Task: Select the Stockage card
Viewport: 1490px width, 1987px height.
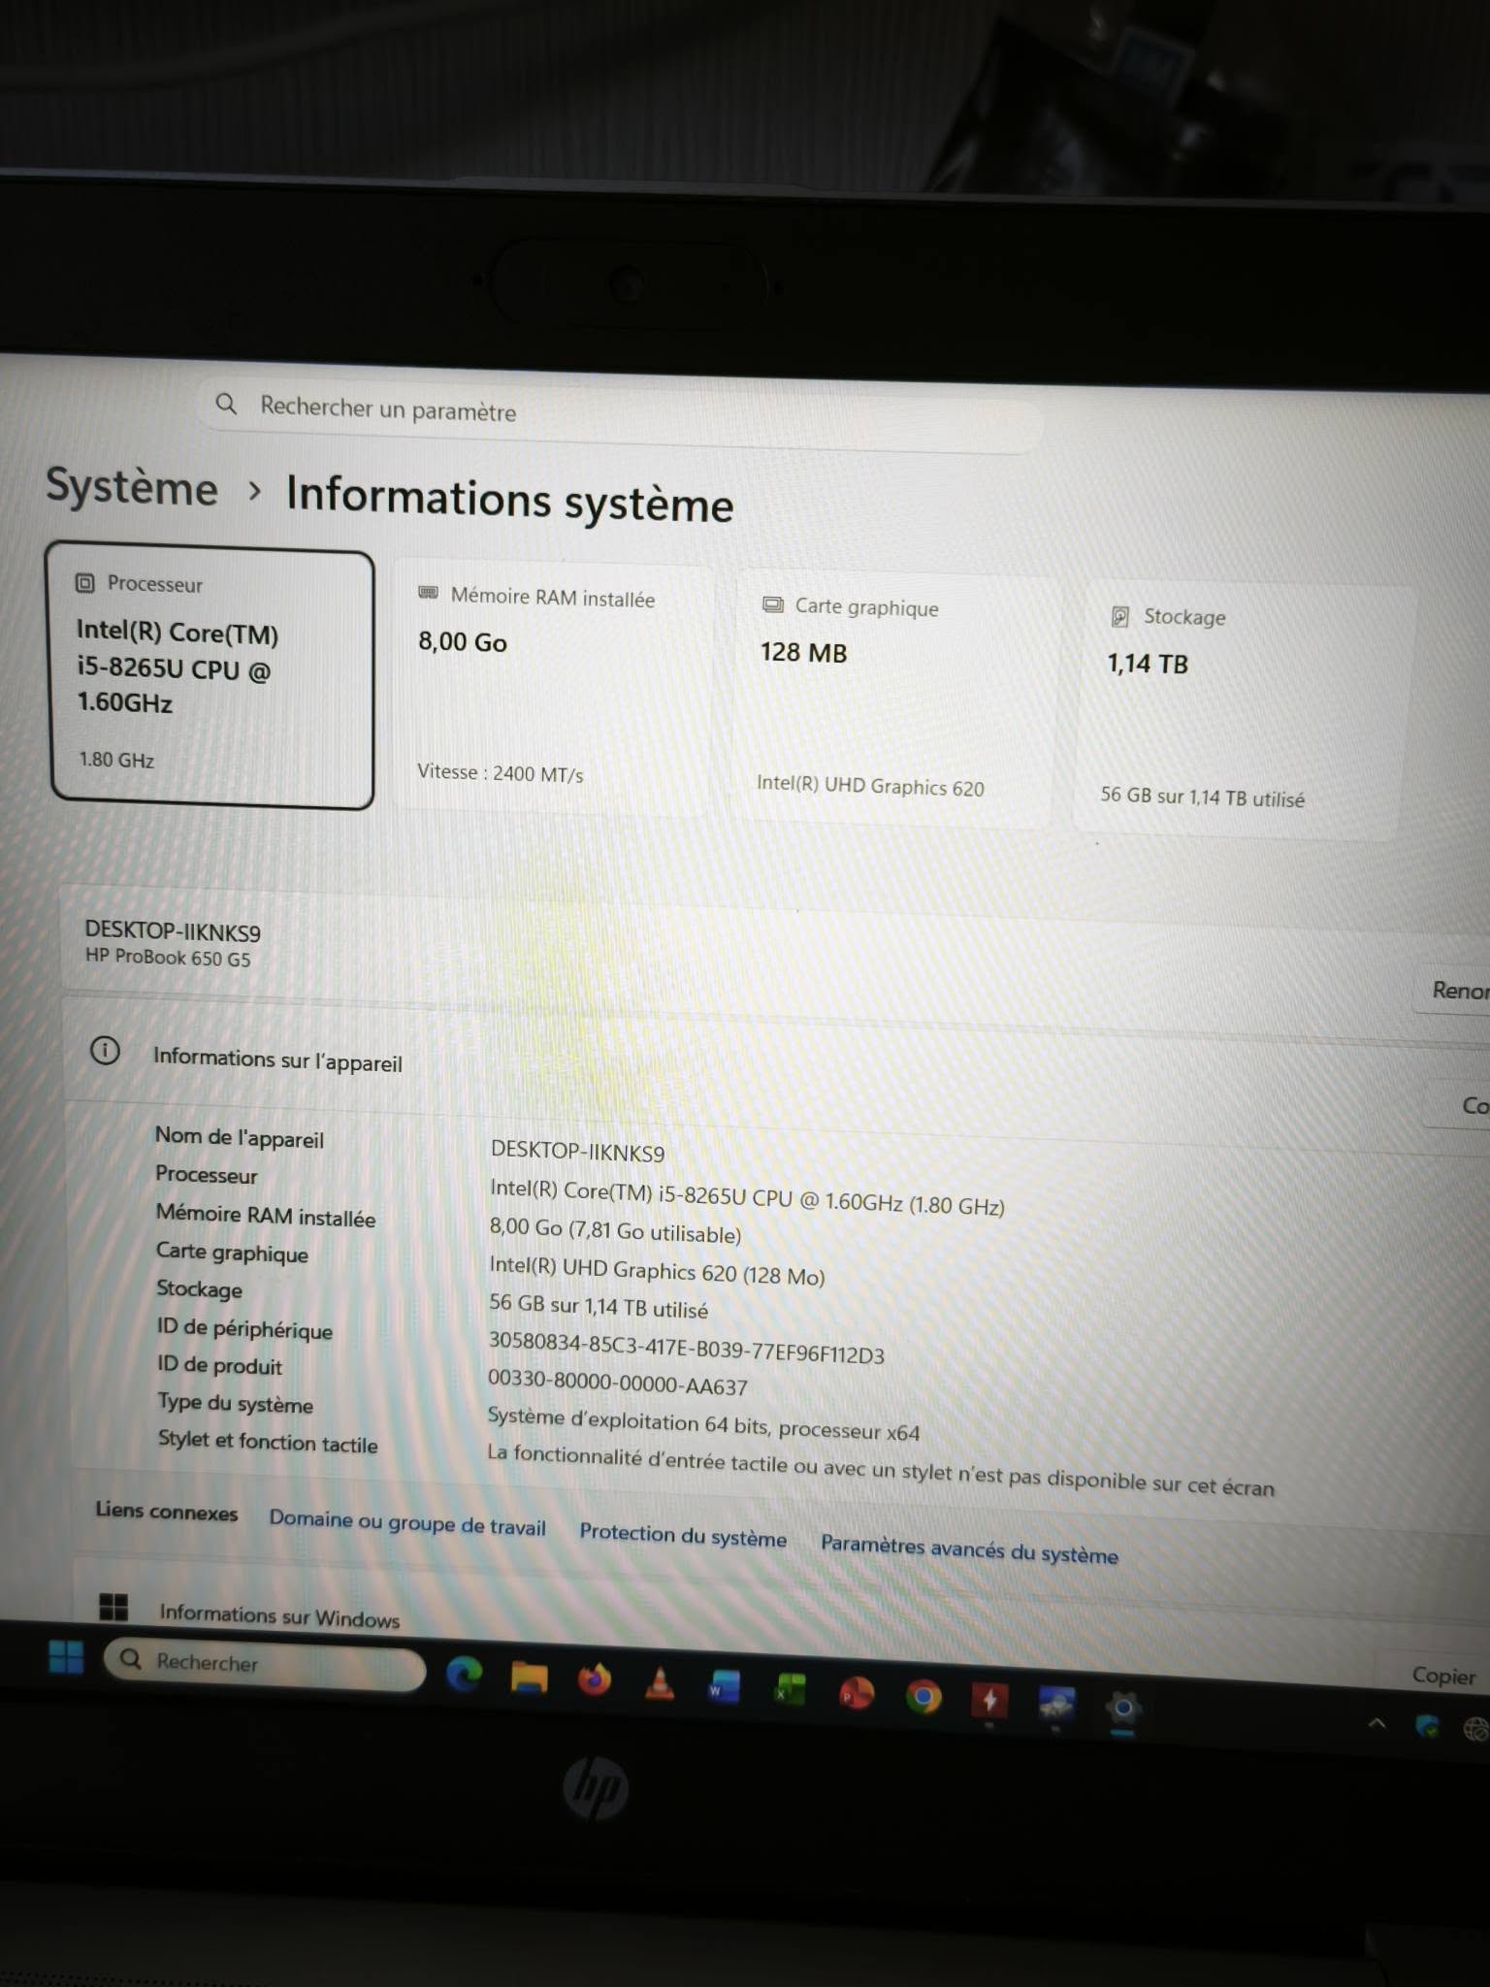Action: [1244, 712]
